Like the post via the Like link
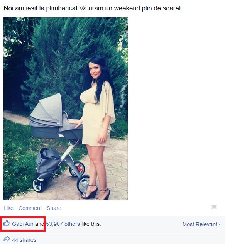 coord(8,208)
